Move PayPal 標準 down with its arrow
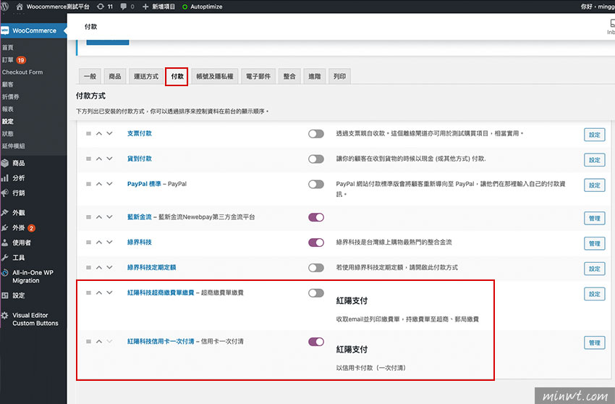615x404 pixels. click(109, 184)
